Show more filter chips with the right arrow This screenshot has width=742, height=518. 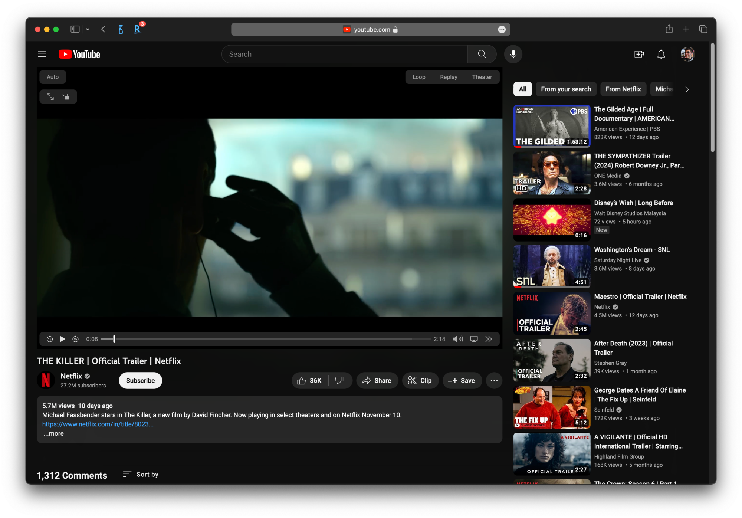(687, 89)
